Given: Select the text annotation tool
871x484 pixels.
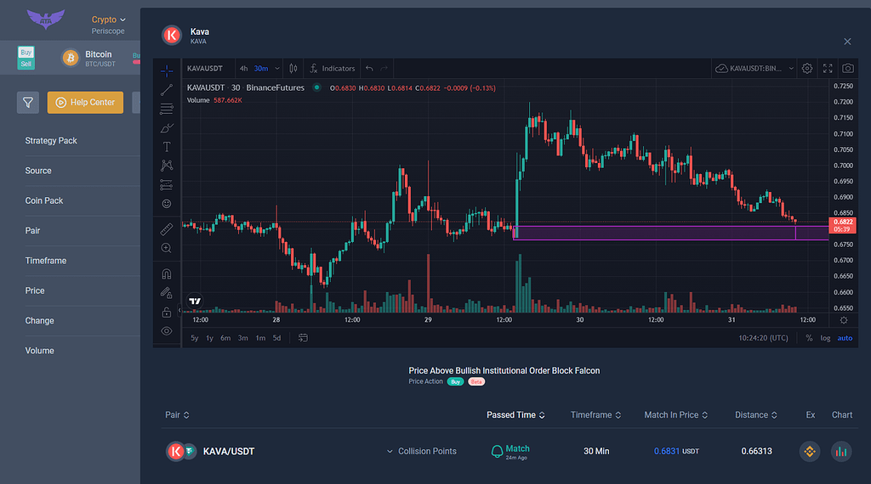Looking at the screenshot, I should click(x=167, y=146).
